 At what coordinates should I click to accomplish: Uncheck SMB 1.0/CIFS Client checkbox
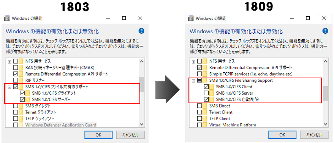(206, 87)
